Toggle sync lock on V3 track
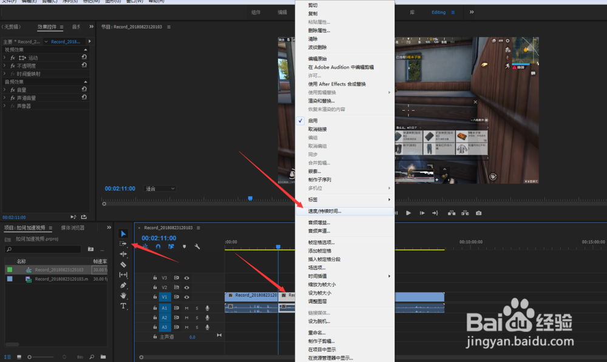This screenshot has height=362, width=607. pyautogui.click(x=176, y=278)
